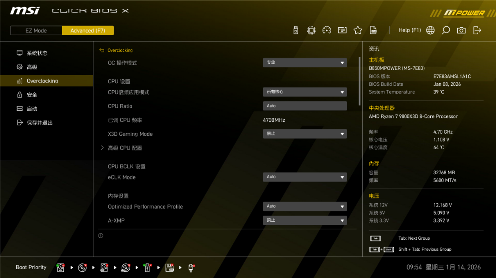Viewport: 496px width, 278px height.
Task: Click the settings list vertical scrollbar
Action: click(359, 81)
